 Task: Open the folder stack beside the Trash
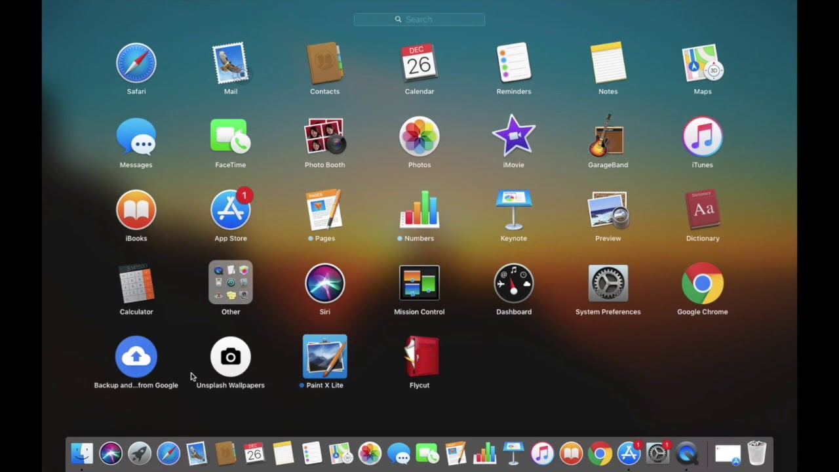[728, 453]
